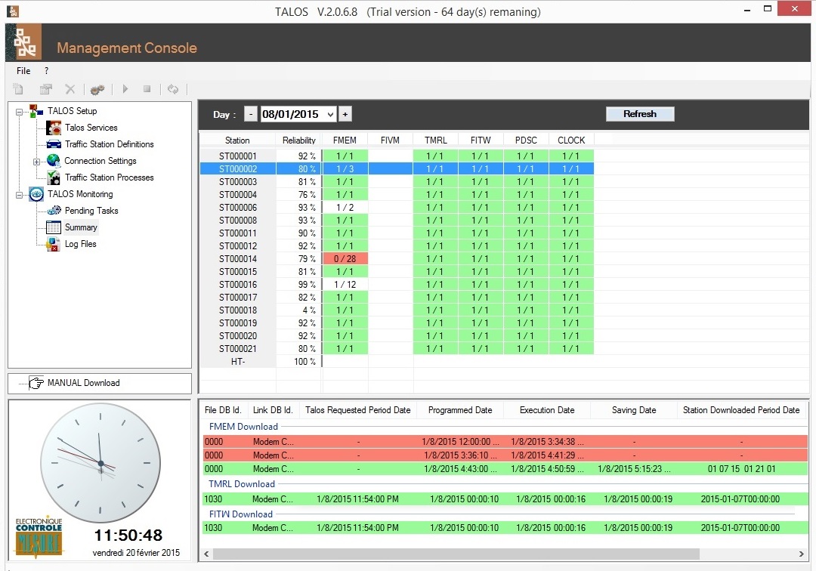This screenshot has height=571, width=816.
Task: Click the Station column header
Action: 237,140
